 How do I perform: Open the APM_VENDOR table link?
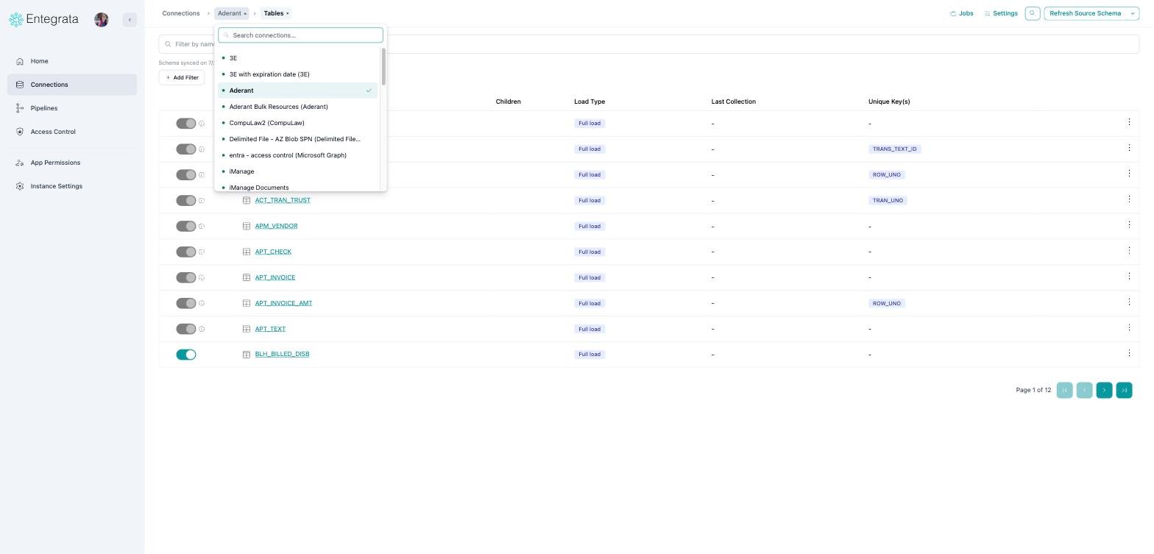tap(276, 226)
